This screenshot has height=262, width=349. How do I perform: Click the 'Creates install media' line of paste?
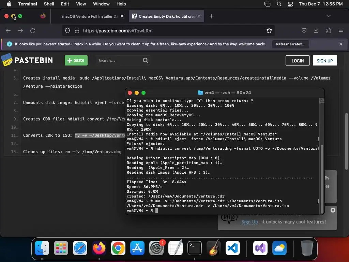(x=177, y=82)
